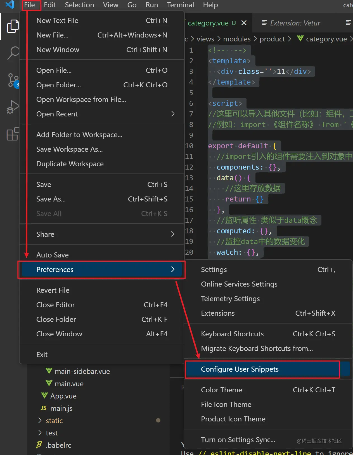Open the Extensions view icon
Image resolution: width=353 pixels, height=455 pixels.
[x=13, y=134]
